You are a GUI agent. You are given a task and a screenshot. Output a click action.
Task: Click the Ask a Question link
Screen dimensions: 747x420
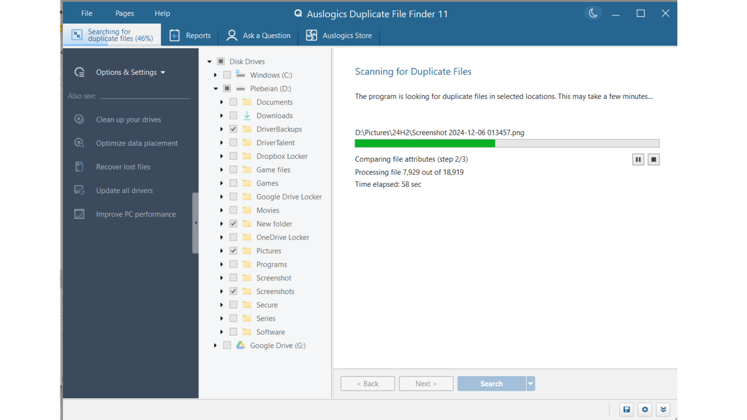point(259,35)
